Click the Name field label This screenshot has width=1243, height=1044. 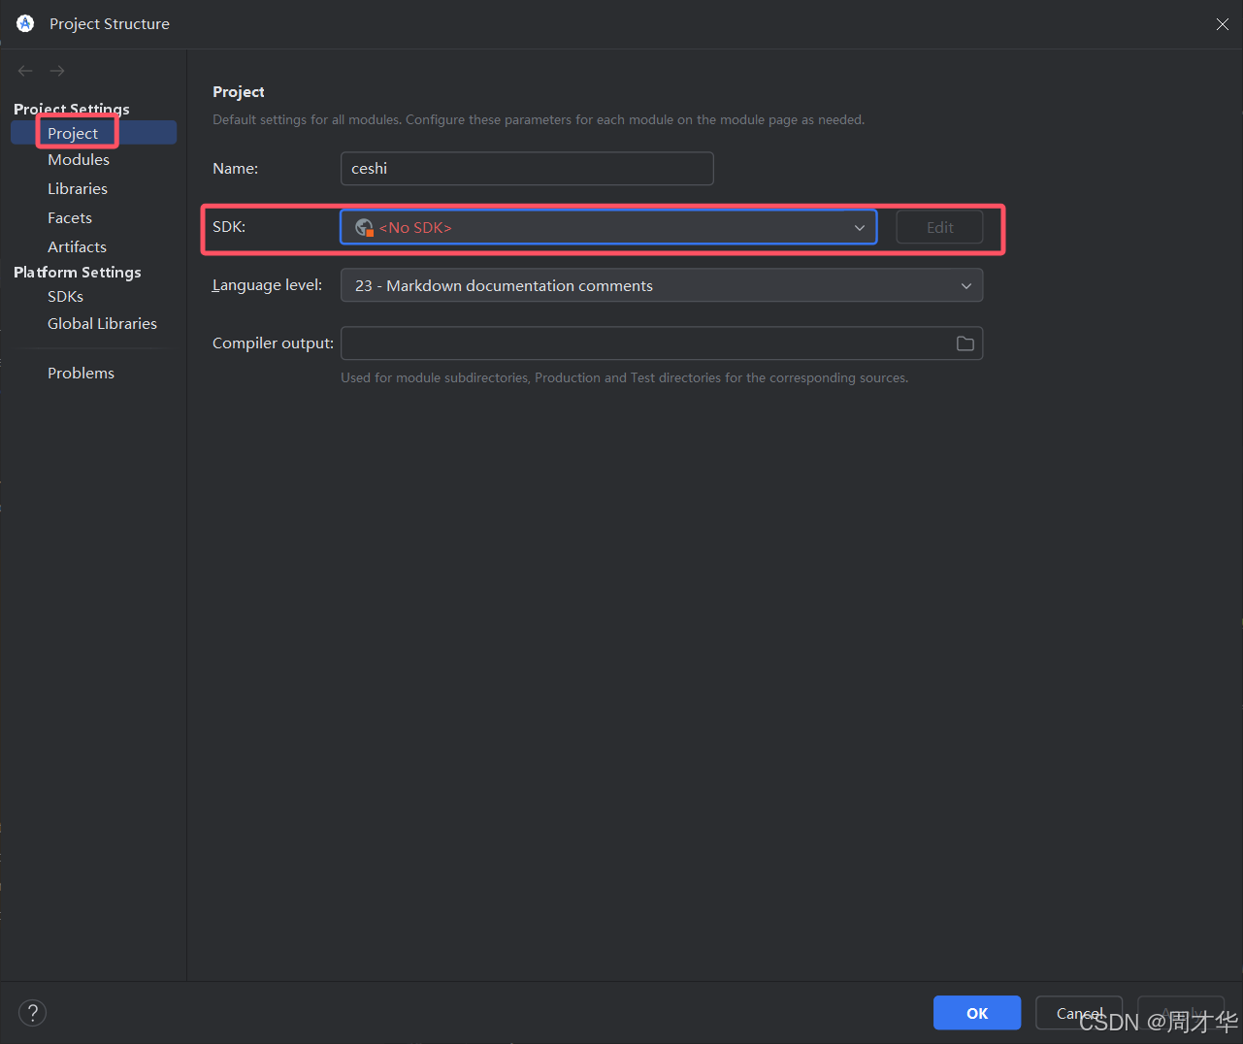coord(236,169)
